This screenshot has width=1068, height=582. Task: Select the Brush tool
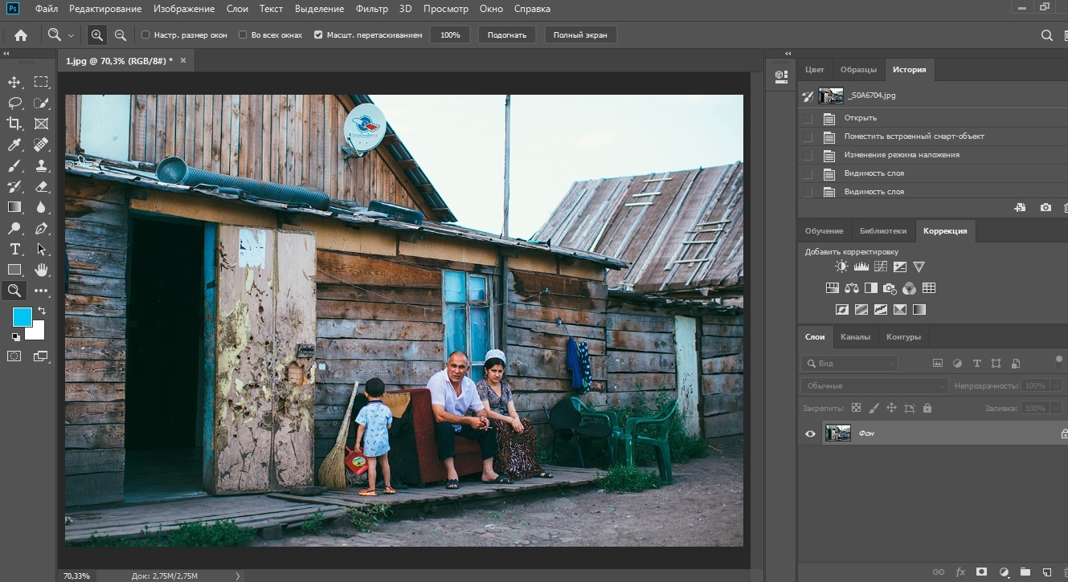point(14,165)
